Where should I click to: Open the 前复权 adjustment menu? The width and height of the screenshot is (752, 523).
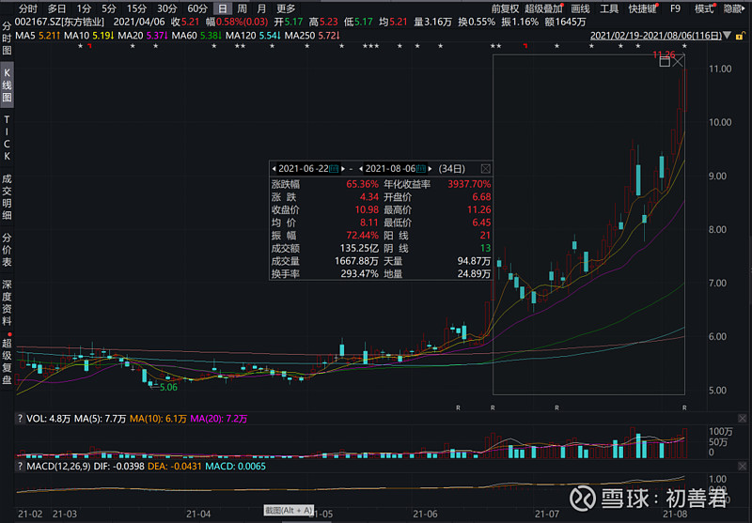(505, 8)
